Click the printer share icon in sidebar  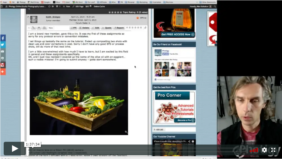(x=3, y=58)
